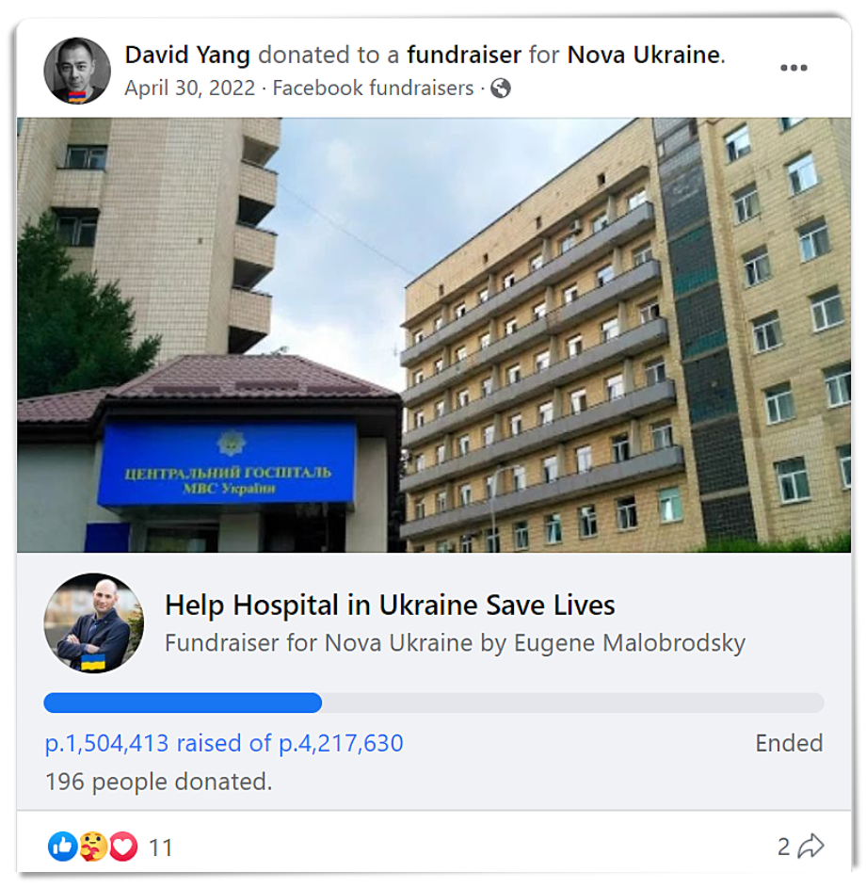This screenshot has height=888, width=866.
Task: Click the 2 shares count
Action: tap(784, 848)
